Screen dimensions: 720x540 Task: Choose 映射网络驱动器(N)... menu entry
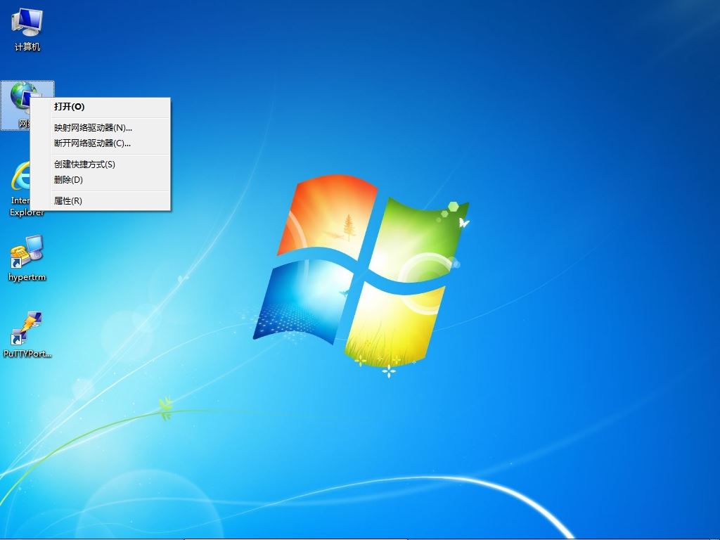101,128
